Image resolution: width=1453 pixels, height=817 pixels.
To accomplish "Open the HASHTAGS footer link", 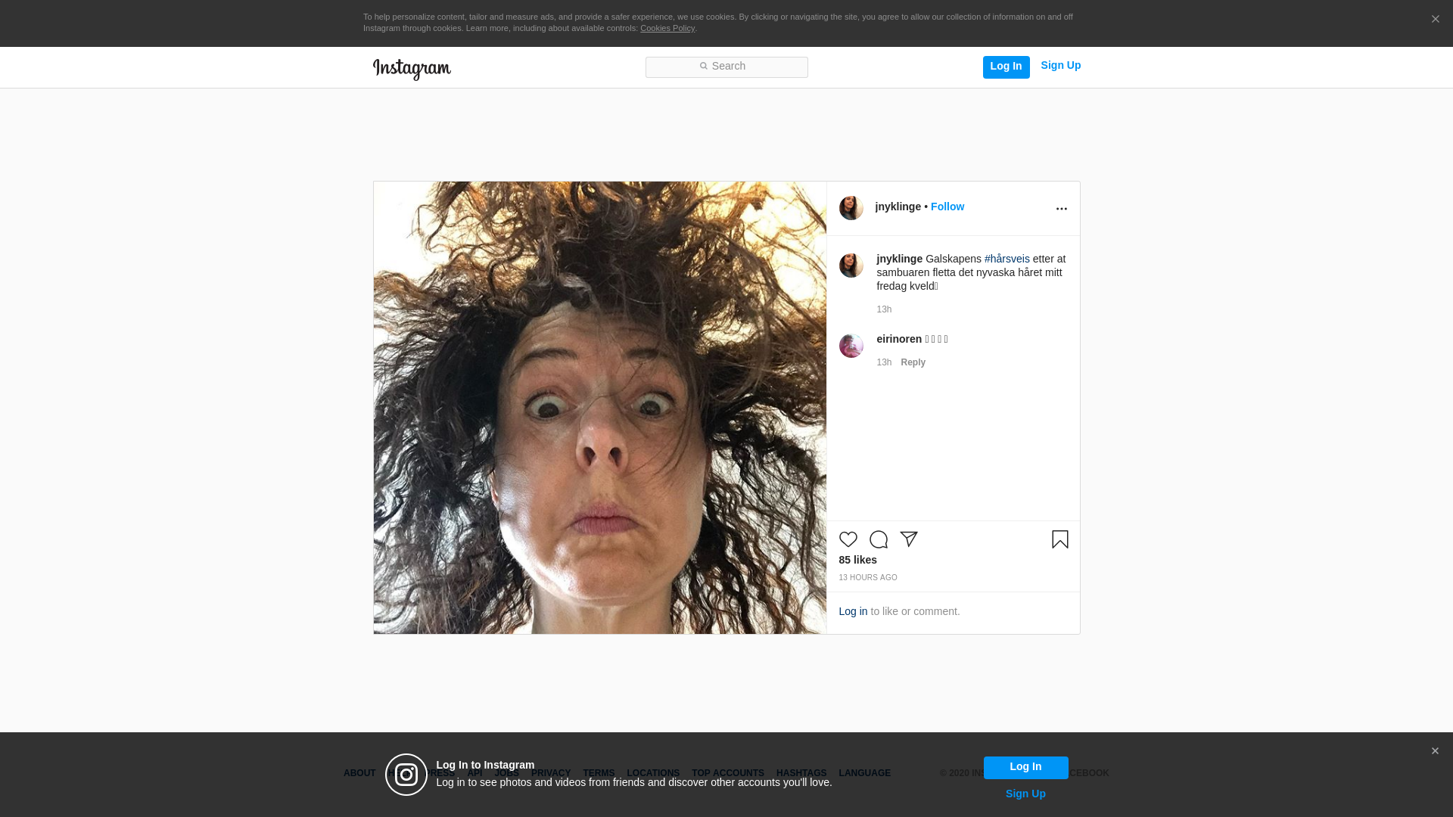I will [x=801, y=773].
